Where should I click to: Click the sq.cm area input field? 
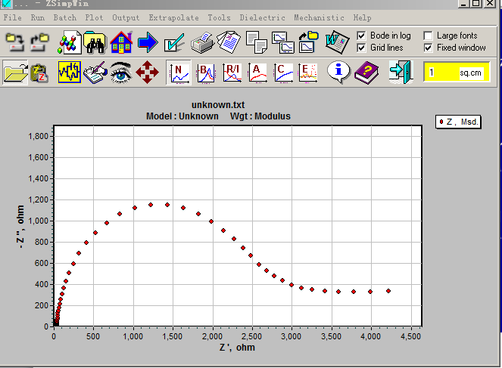click(447, 73)
